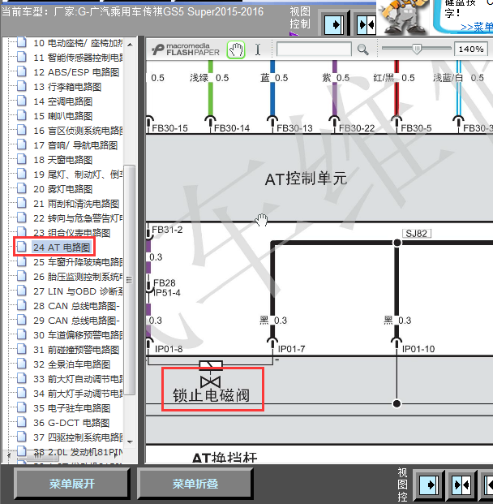Click document icon beside 18 天窗电路图
Screen dimensions: 493x504
pos(22,159)
